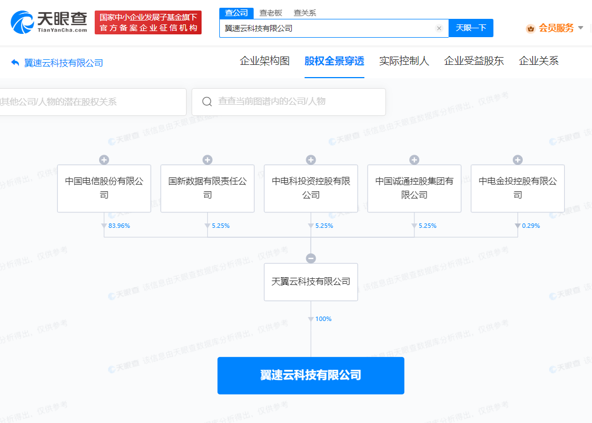This screenshot has width=592, height=423.
Task: Switch to the 查关系 search tab
Action: [305, 13]
